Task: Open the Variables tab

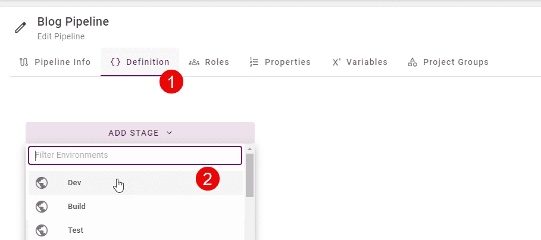Action: [359, 62]
